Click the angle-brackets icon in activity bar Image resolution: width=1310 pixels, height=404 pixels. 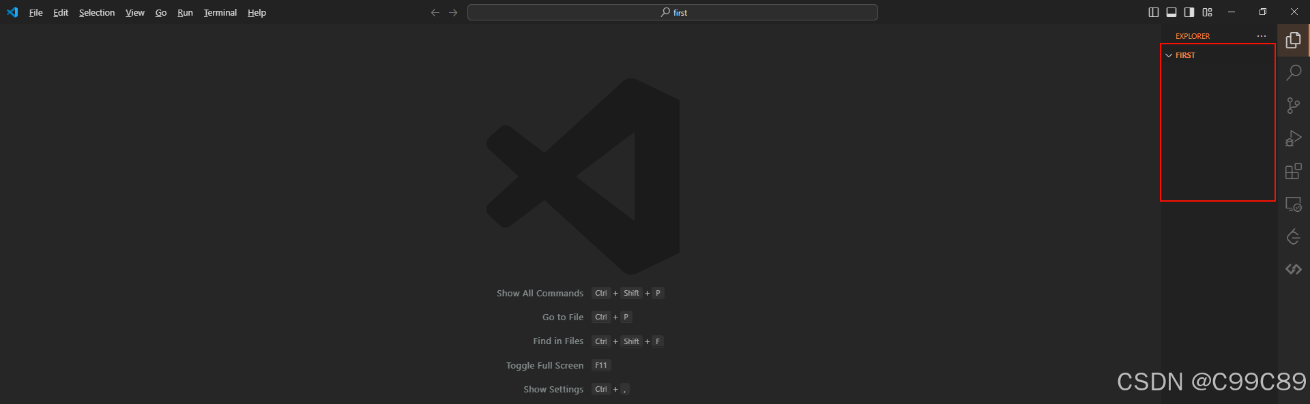[x=1294, y=269]
